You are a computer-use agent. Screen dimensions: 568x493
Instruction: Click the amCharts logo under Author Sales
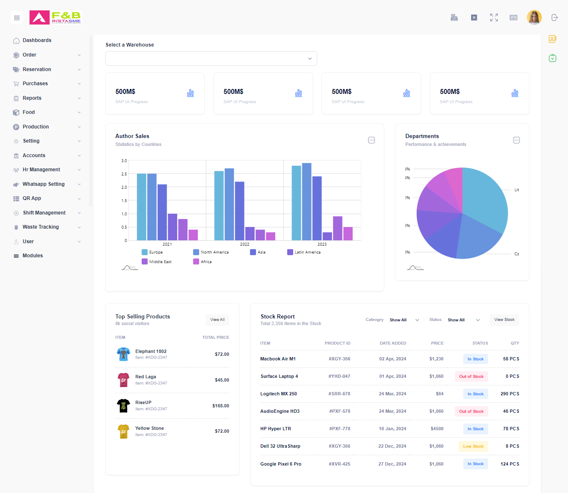130,268
